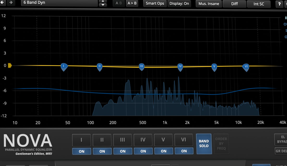Click the yellow output gain marker at 0 dB

click(10, 65)
